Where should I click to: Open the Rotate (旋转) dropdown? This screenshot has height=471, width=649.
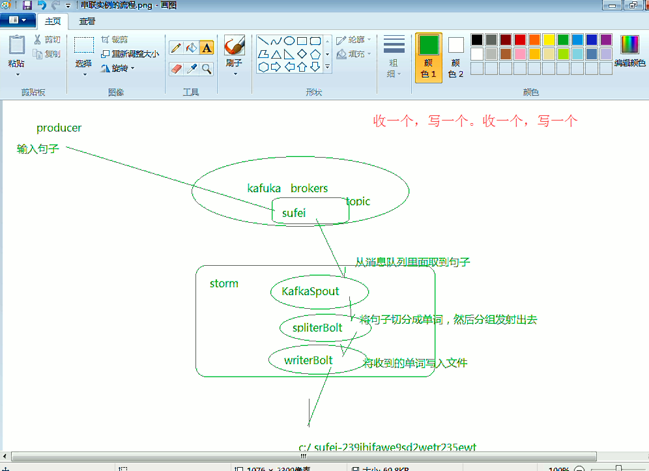[117, 68]
